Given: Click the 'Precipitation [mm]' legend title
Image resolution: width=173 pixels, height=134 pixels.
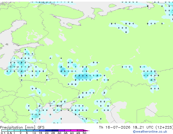Looking at the screenshot, I should point(17,127).
